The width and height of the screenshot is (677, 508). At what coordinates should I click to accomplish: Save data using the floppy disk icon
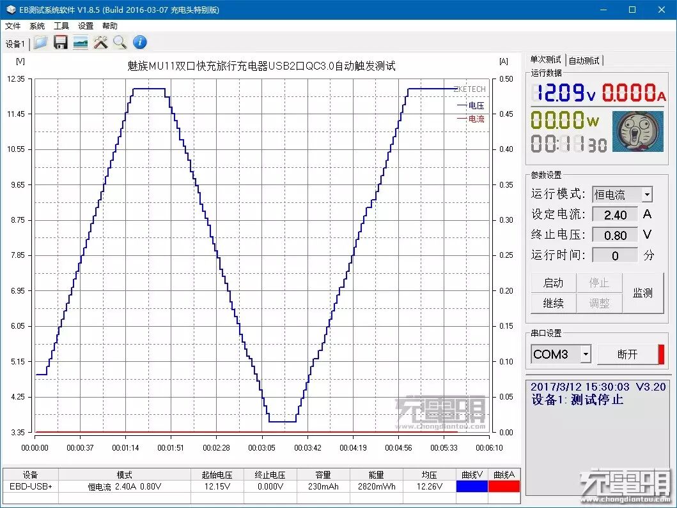[x=61, y=42]
